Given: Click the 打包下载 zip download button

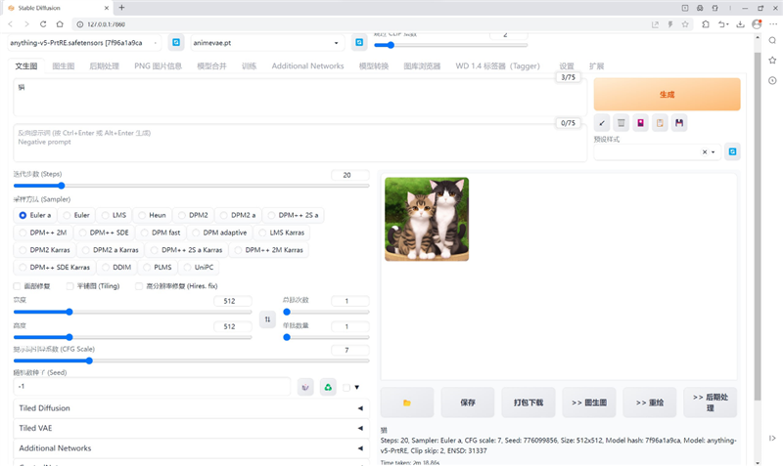Looking at the screenshot, I should click(x=529, y=402).
